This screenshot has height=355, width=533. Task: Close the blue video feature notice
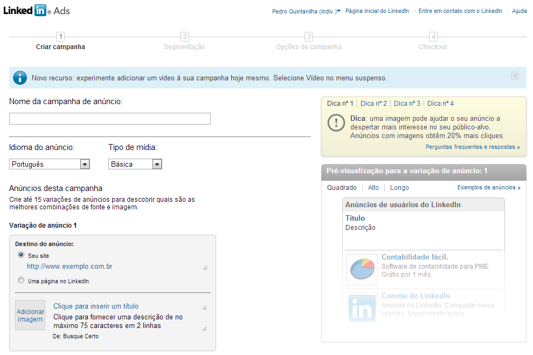[x=515, y=76]
